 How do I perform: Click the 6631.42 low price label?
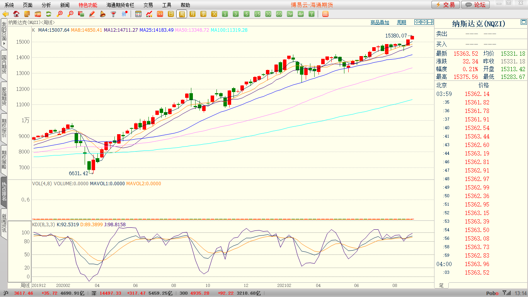[78, 173]
